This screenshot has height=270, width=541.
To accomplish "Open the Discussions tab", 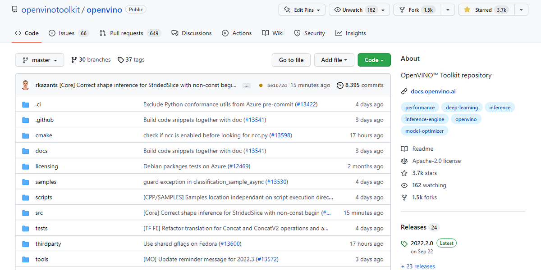I will click(x=192, y=33).
